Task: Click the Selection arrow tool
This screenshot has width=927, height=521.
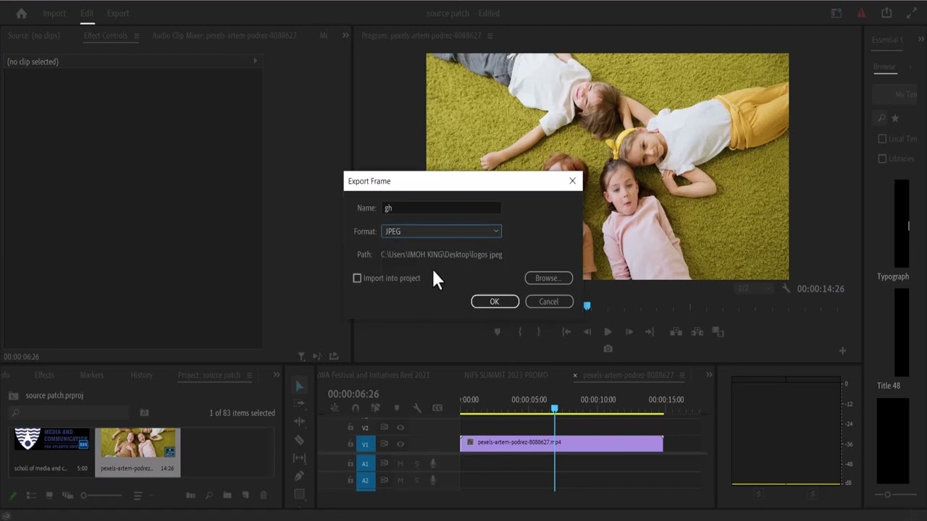Action: 299,386
